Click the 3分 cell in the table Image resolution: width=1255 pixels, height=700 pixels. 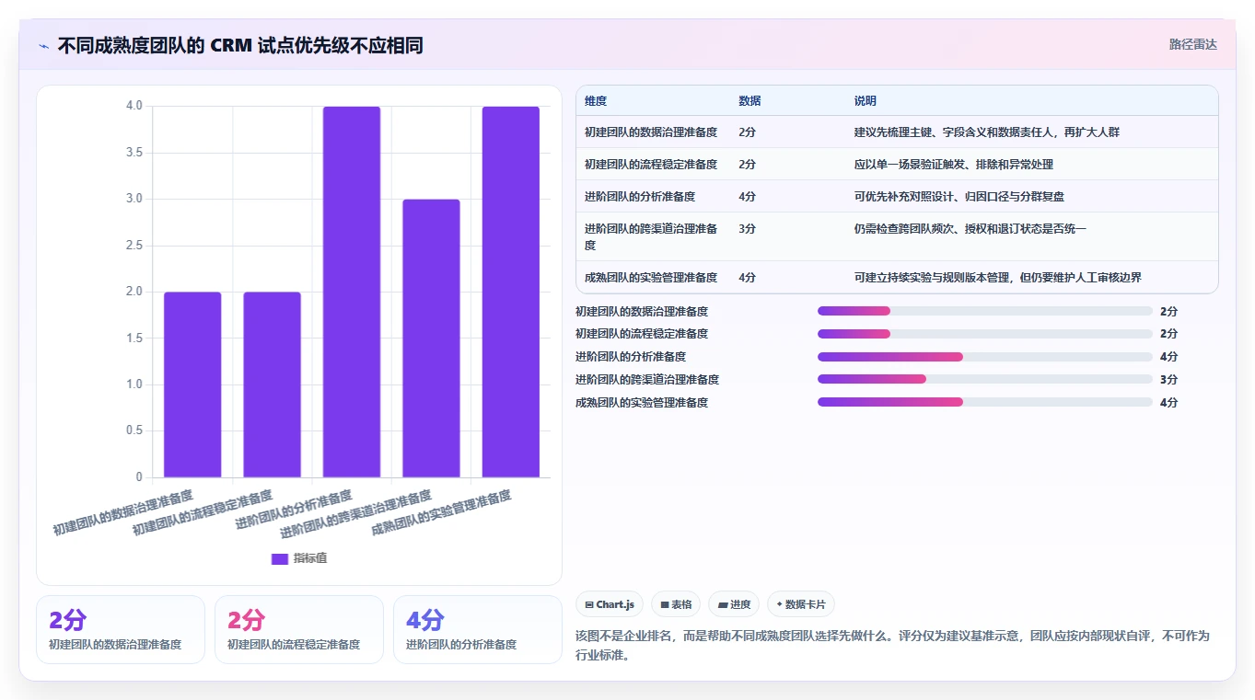(x=747, y=228)
